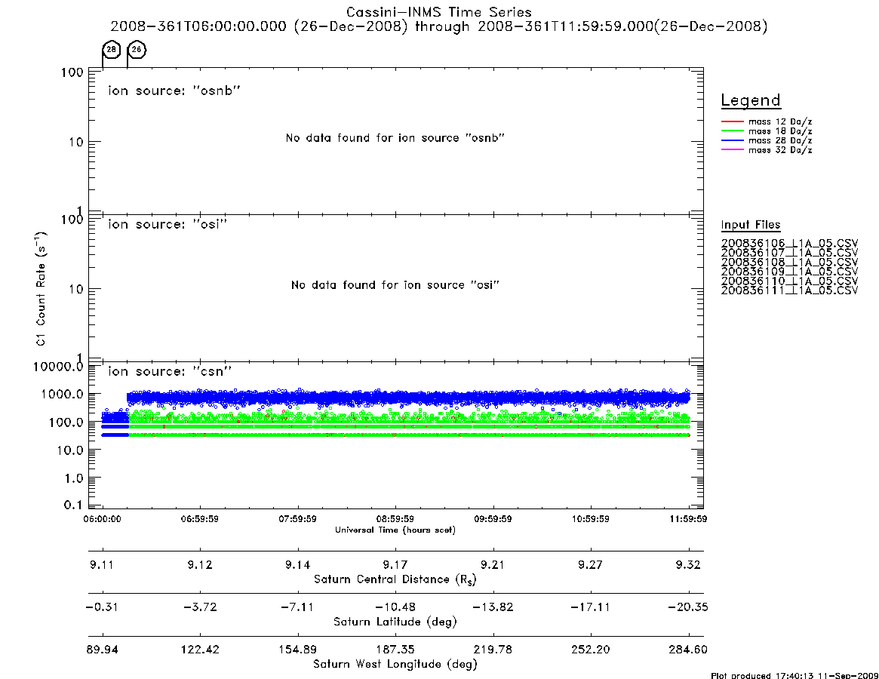Click the time tick label 07:59:59

[x=298, y=519]
